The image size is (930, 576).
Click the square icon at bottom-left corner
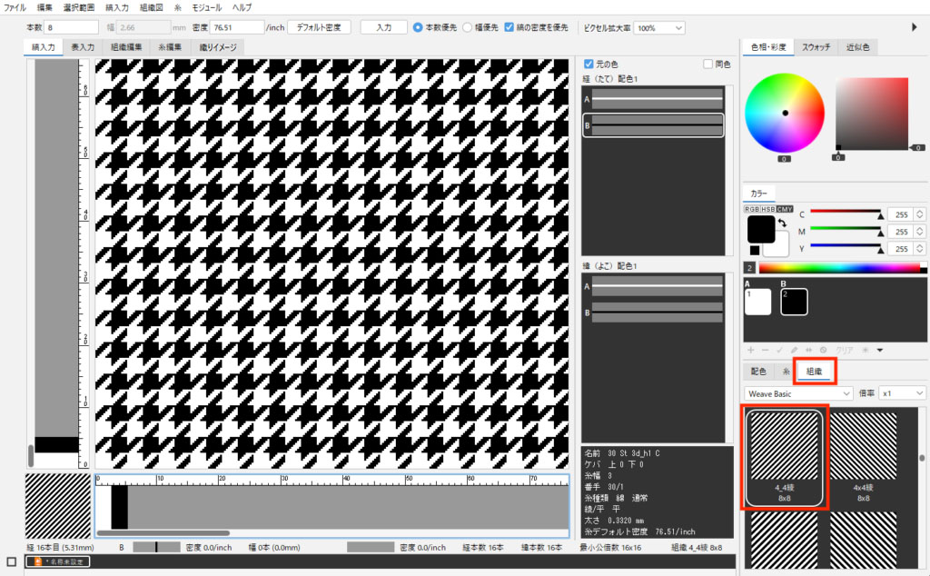tap(11, 561)
